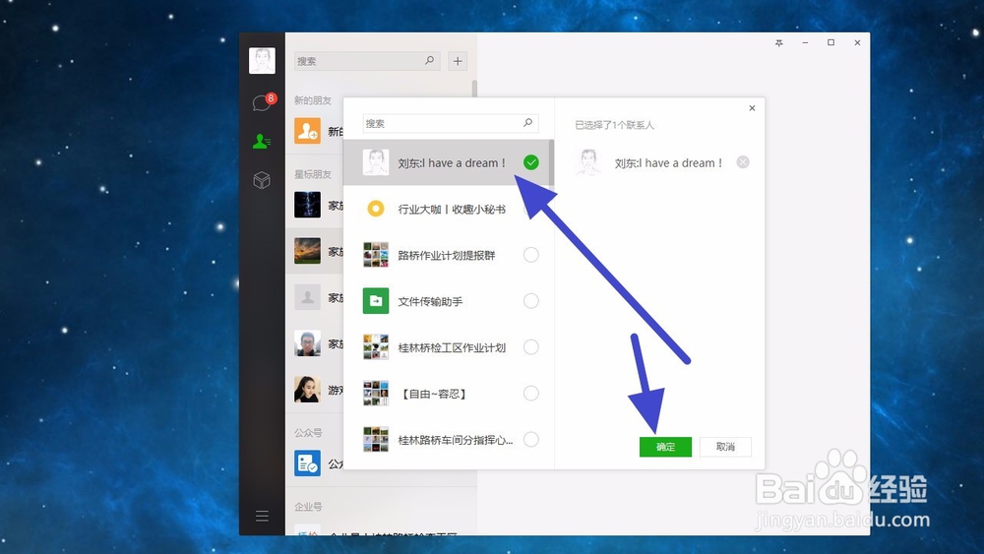Open the contacts tab in sidebar
Screen dimensions: 984x554
pyautogui.click(x=262, y=141)
